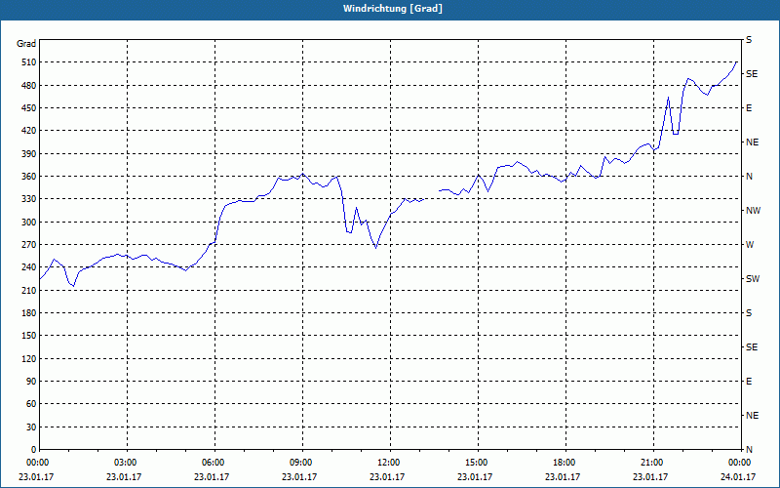The image size is (780, 488).
Task: Click the N compass label on the 0 baseline
Action: [749, 450]
